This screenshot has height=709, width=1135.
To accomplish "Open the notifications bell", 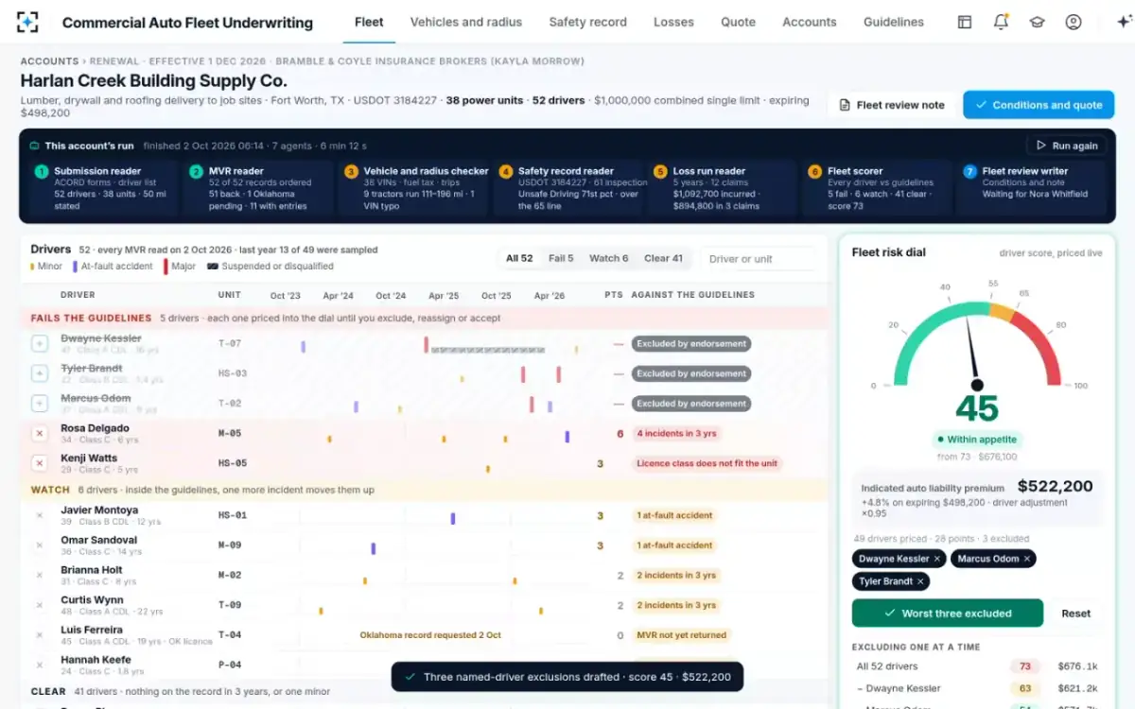I will tap(1001, 22).
